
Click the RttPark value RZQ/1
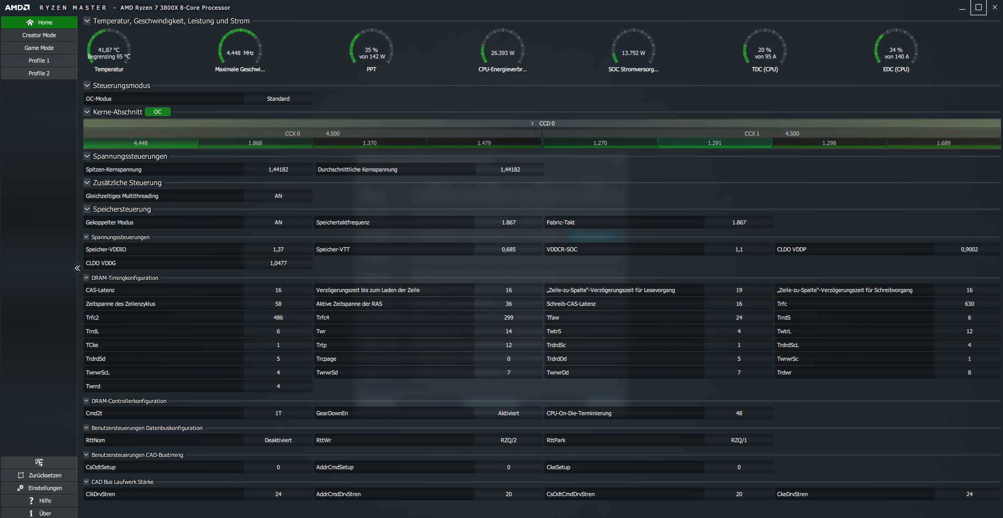[x=739, y=440]
